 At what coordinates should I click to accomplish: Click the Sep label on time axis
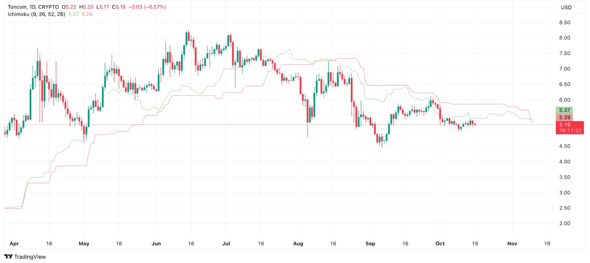click(x=370, y=244)
